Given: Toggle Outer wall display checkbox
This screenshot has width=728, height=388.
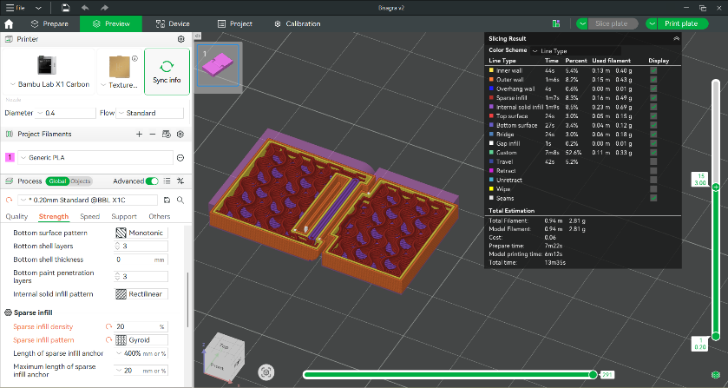Looking at the screenshot, I should coord(653,80).
